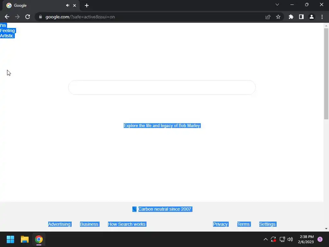The image size is (329, 247).
Task: Reload the Google page
Action: click(28, 17)
